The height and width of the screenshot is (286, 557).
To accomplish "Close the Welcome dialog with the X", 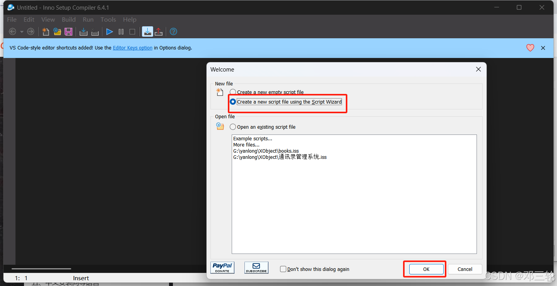I will click(x=478, y=69).
